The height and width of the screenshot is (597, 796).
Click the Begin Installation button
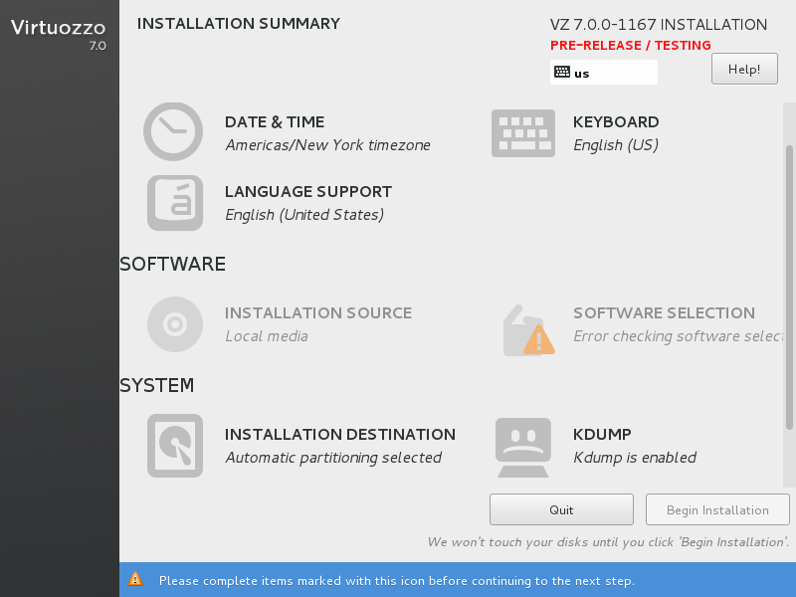point(717,509)
